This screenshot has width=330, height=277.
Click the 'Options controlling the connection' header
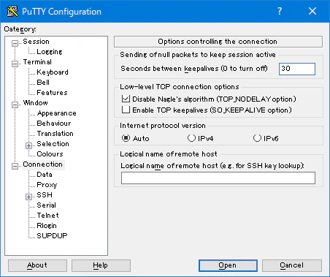tap(218, 42)
